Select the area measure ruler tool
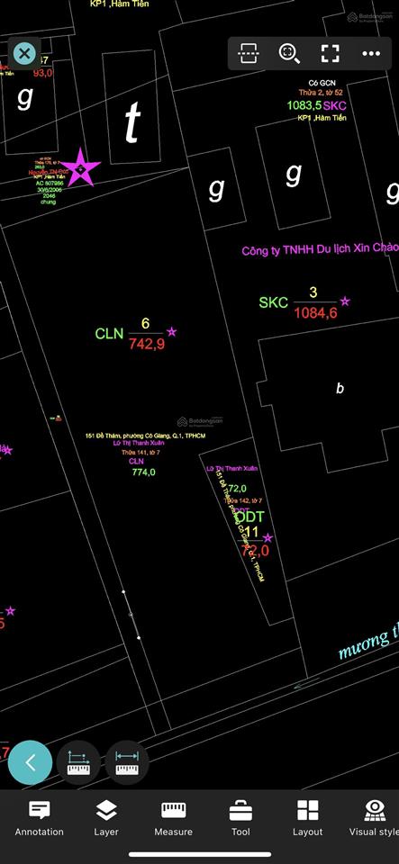 pos(78,762)
